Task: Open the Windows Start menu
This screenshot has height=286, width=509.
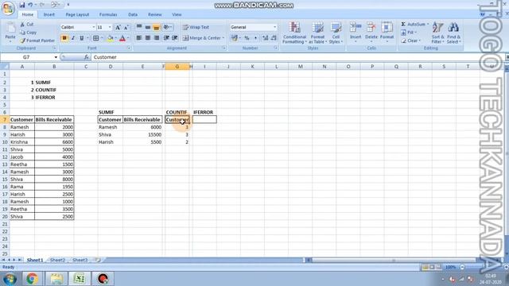Action: 10,279
